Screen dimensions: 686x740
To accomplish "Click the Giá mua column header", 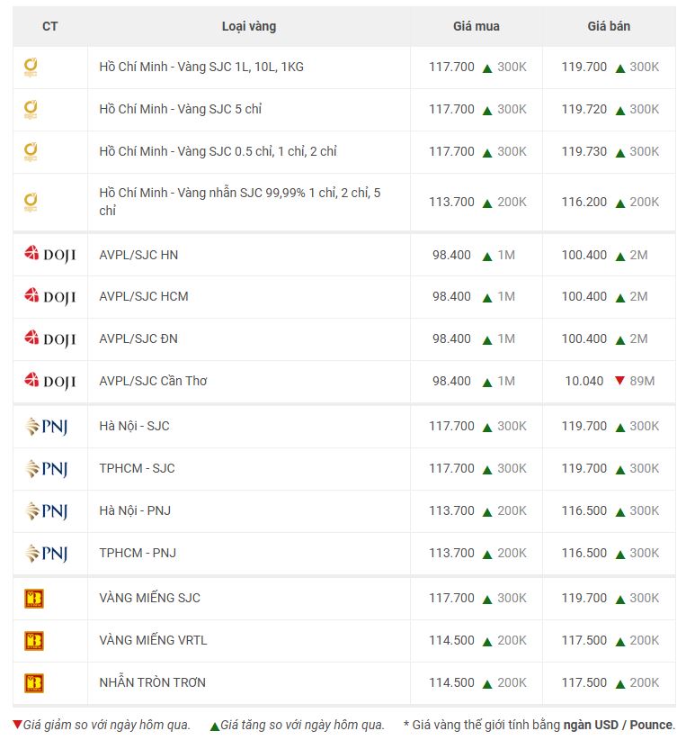I will (x=477, y=26).
